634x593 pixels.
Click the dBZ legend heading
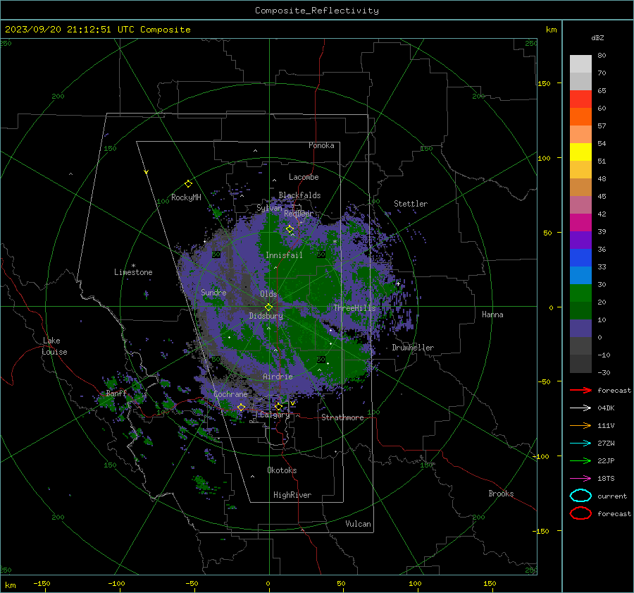[597, 38]
